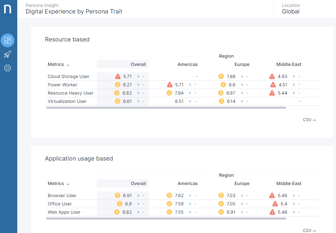
Task: Open the Resource Heavy User metric row
Action: pos(71,93)
